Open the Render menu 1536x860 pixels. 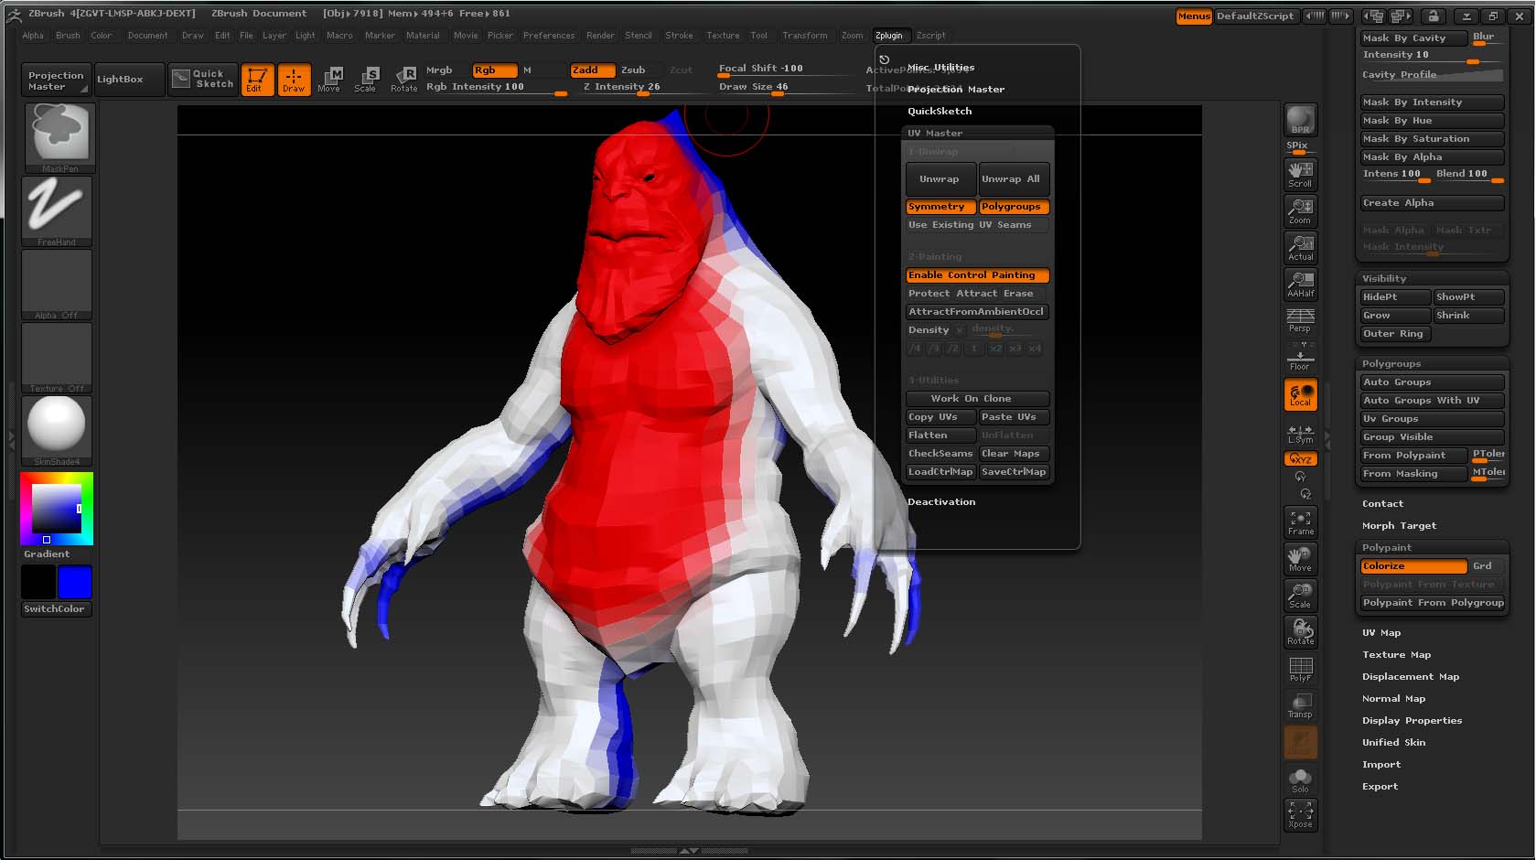coord(599,35)
